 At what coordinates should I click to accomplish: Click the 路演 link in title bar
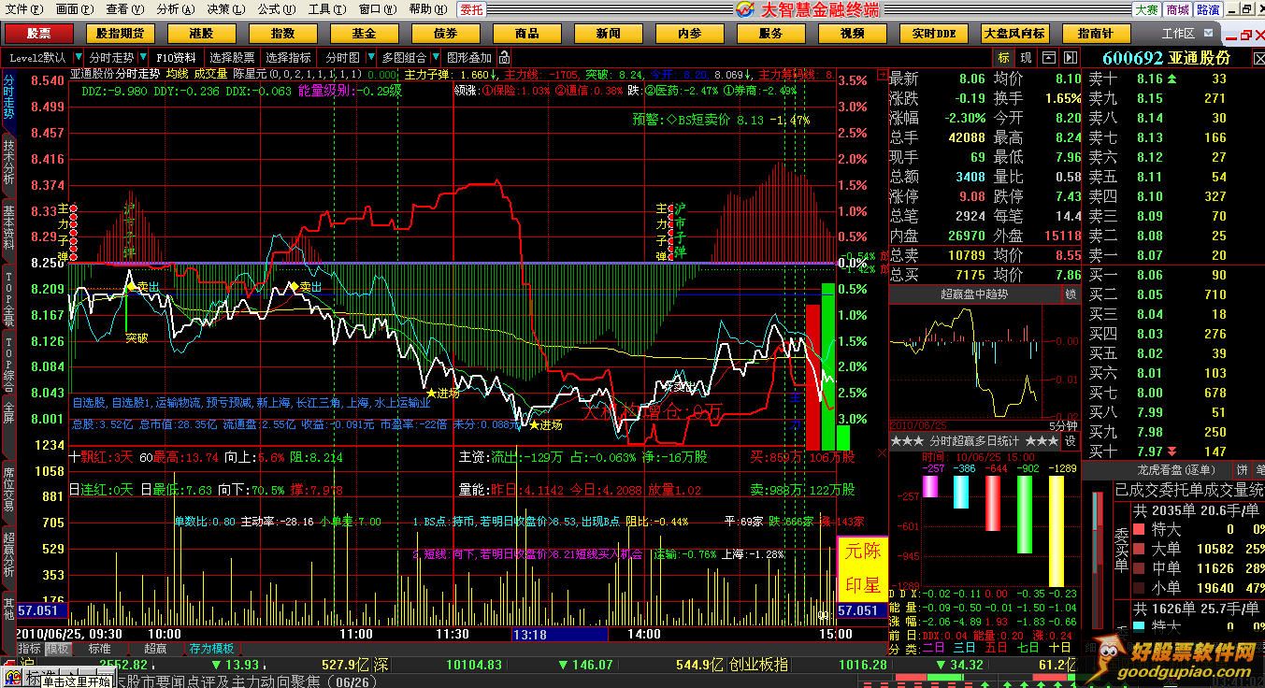point(1208,9)
